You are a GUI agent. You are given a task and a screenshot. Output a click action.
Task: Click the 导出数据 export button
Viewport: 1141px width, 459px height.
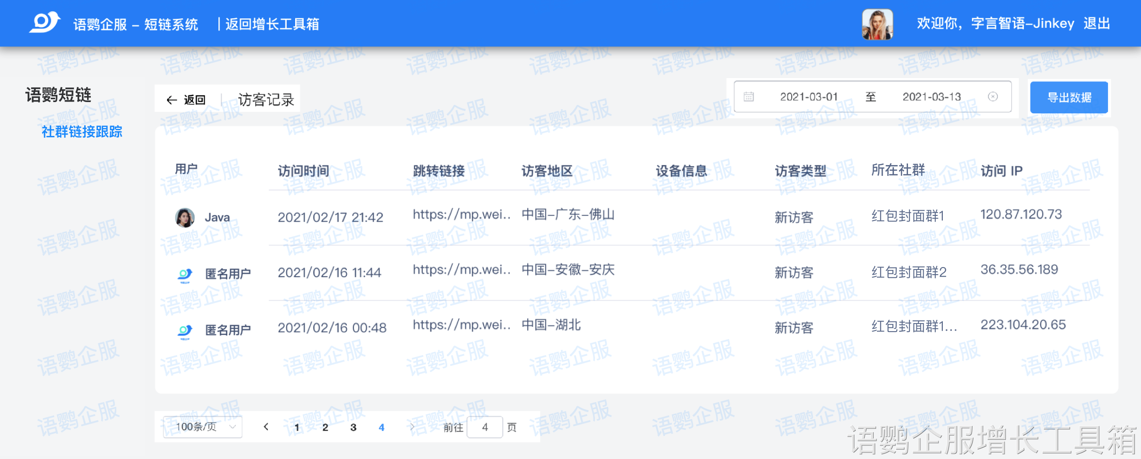[x=1069, y=97]
